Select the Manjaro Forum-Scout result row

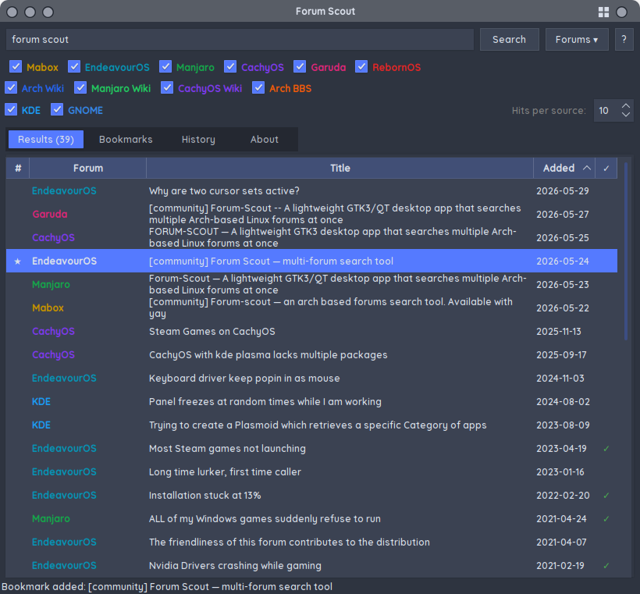pyautogui.click(x=311, y=285)
